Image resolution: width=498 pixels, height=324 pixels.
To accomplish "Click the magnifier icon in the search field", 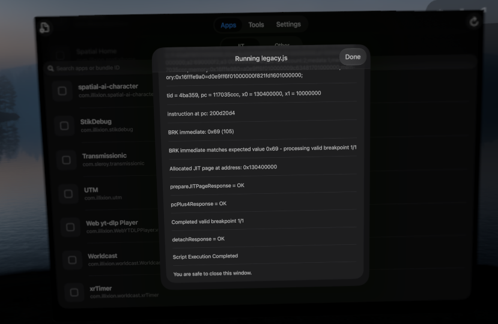I will point(50,68).
